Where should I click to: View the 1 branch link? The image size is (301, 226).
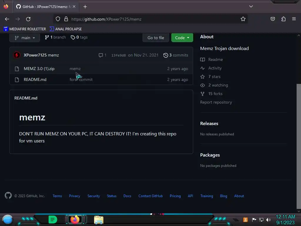tap(55, 37)
